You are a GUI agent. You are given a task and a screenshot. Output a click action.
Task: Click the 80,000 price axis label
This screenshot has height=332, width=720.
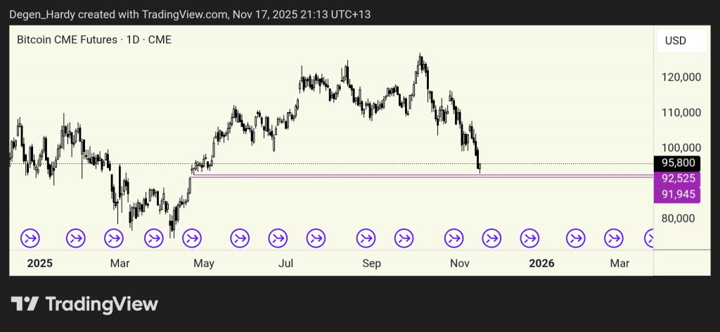click(681, 218)
